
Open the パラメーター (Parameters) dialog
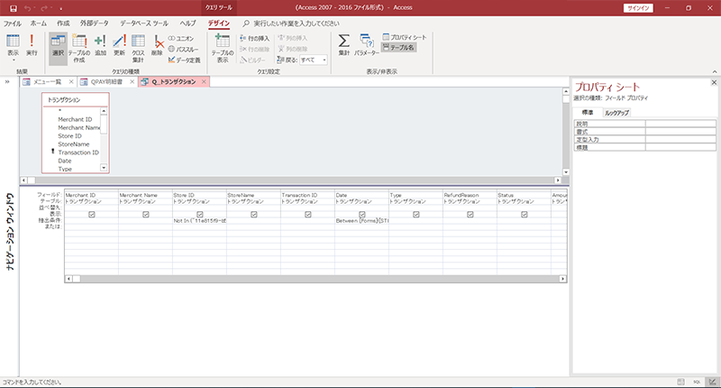click(366, 45)
